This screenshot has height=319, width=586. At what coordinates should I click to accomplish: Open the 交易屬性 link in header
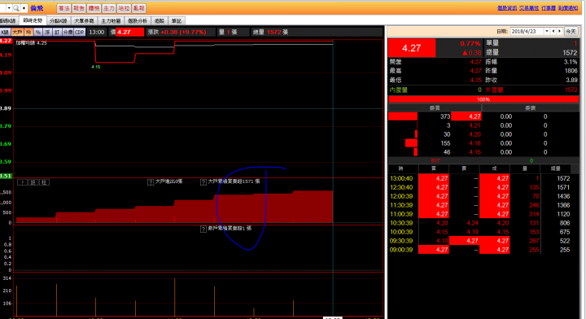click(x=529, y=8)
